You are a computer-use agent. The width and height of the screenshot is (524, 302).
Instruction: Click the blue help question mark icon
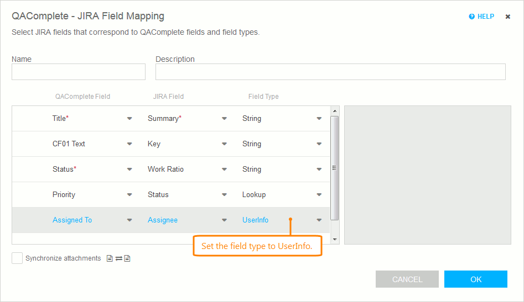click(x=471, y=17)
